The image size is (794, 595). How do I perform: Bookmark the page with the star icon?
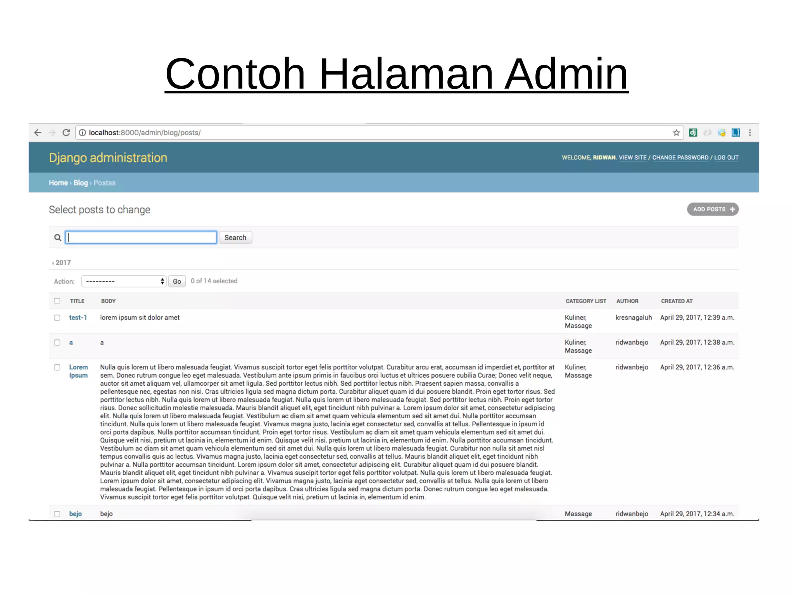(x=677, y=133)
